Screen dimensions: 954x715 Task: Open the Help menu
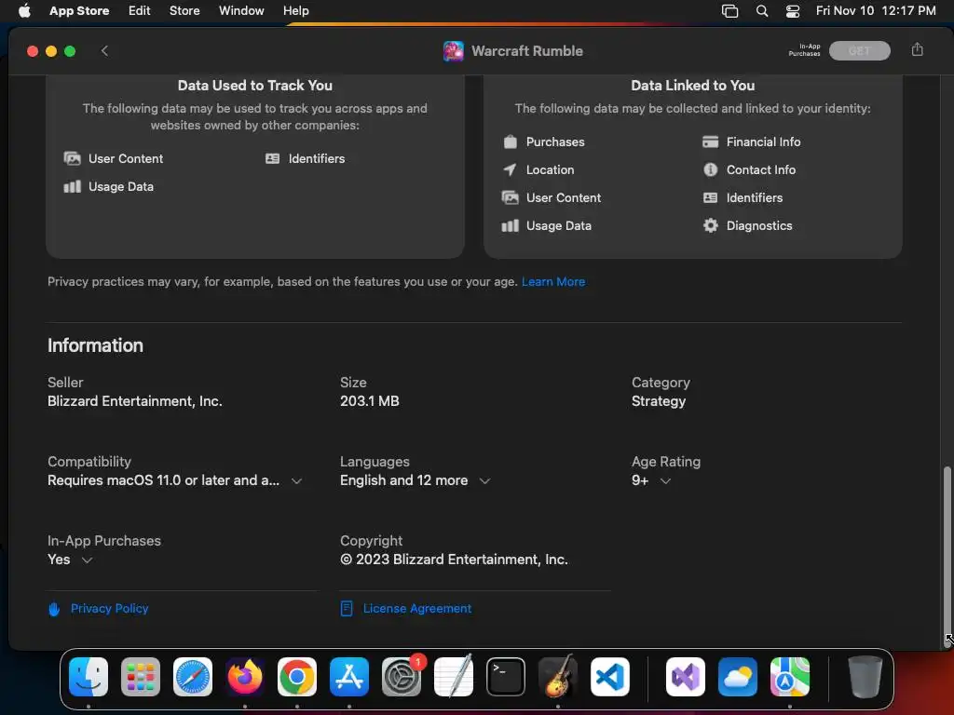(x=295, y=10)
